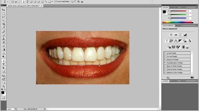The width and height of the screenshot is (199, 111).
Task: Select the Path Selection tool
Action: pos(3,68)
